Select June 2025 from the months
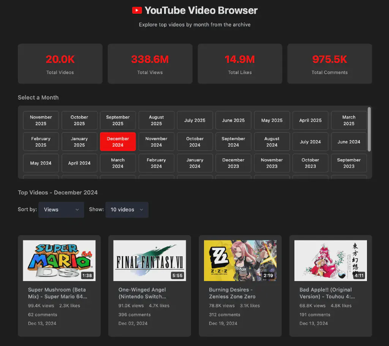This screenshot has width=389, height=346. [x=233, y=120]
